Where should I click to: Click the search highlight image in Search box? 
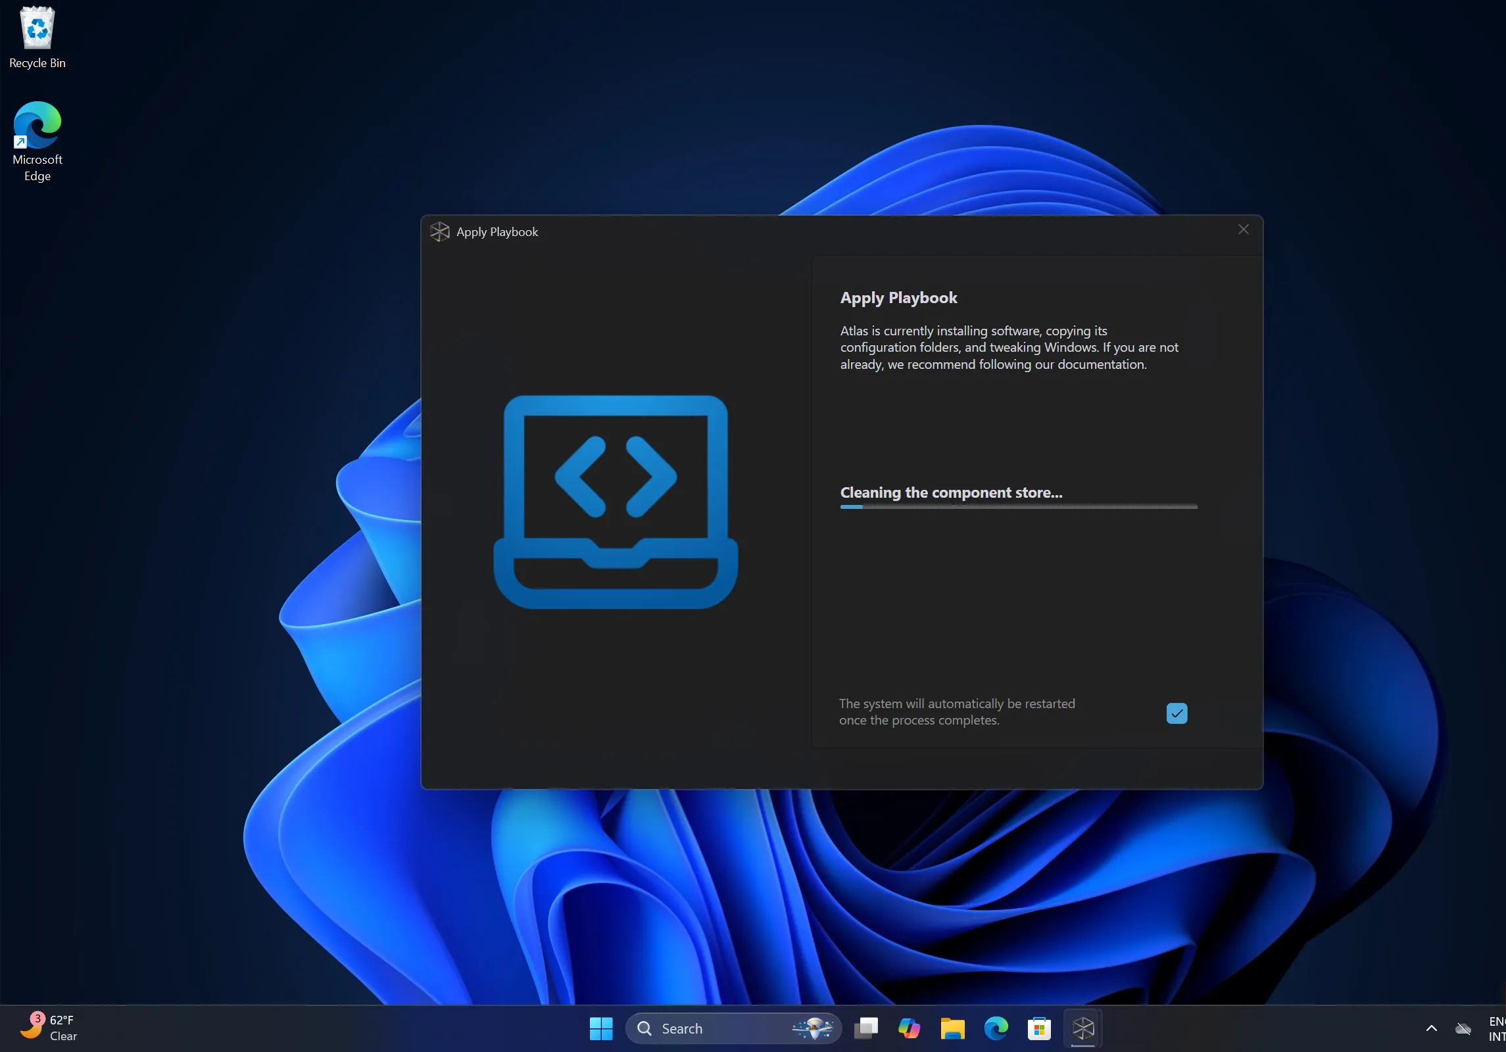pos(813,1028)
